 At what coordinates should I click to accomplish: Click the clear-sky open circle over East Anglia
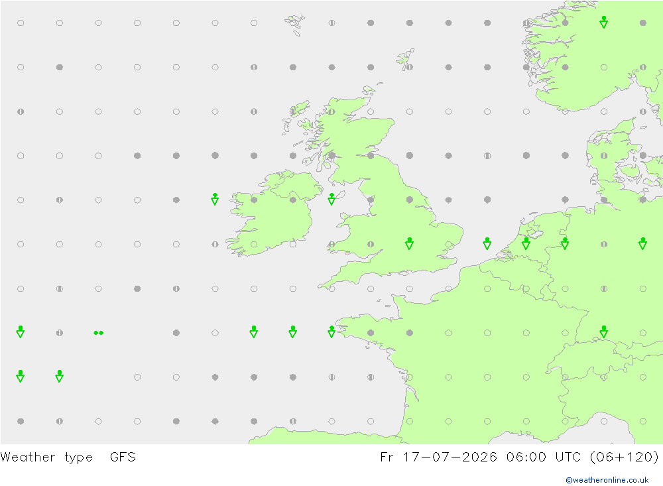449,244
